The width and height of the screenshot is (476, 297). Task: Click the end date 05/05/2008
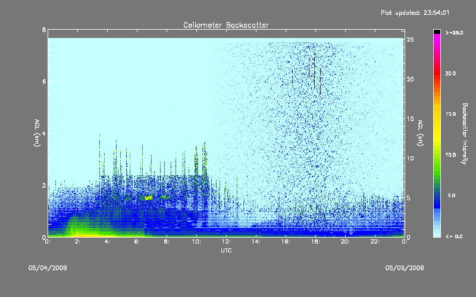405,268
